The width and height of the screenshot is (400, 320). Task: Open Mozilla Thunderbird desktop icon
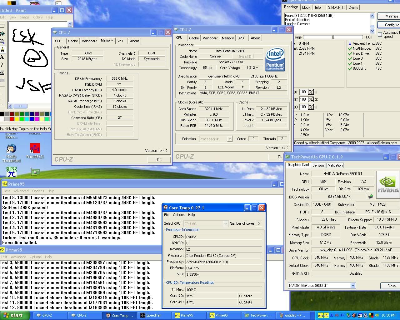pos(11,153)
